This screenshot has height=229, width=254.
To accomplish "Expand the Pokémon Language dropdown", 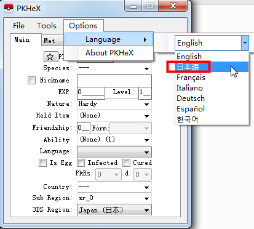I will 114,152.
